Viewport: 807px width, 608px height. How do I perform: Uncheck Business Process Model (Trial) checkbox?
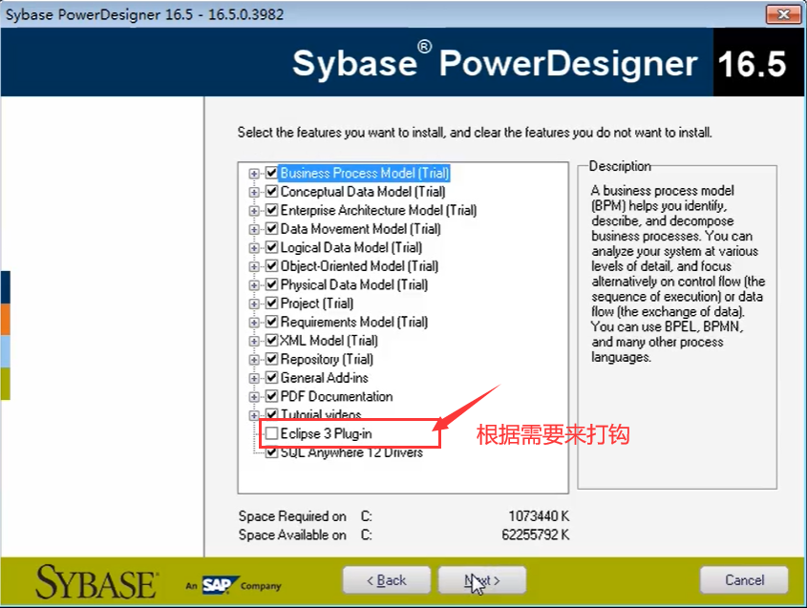point(272,173)
